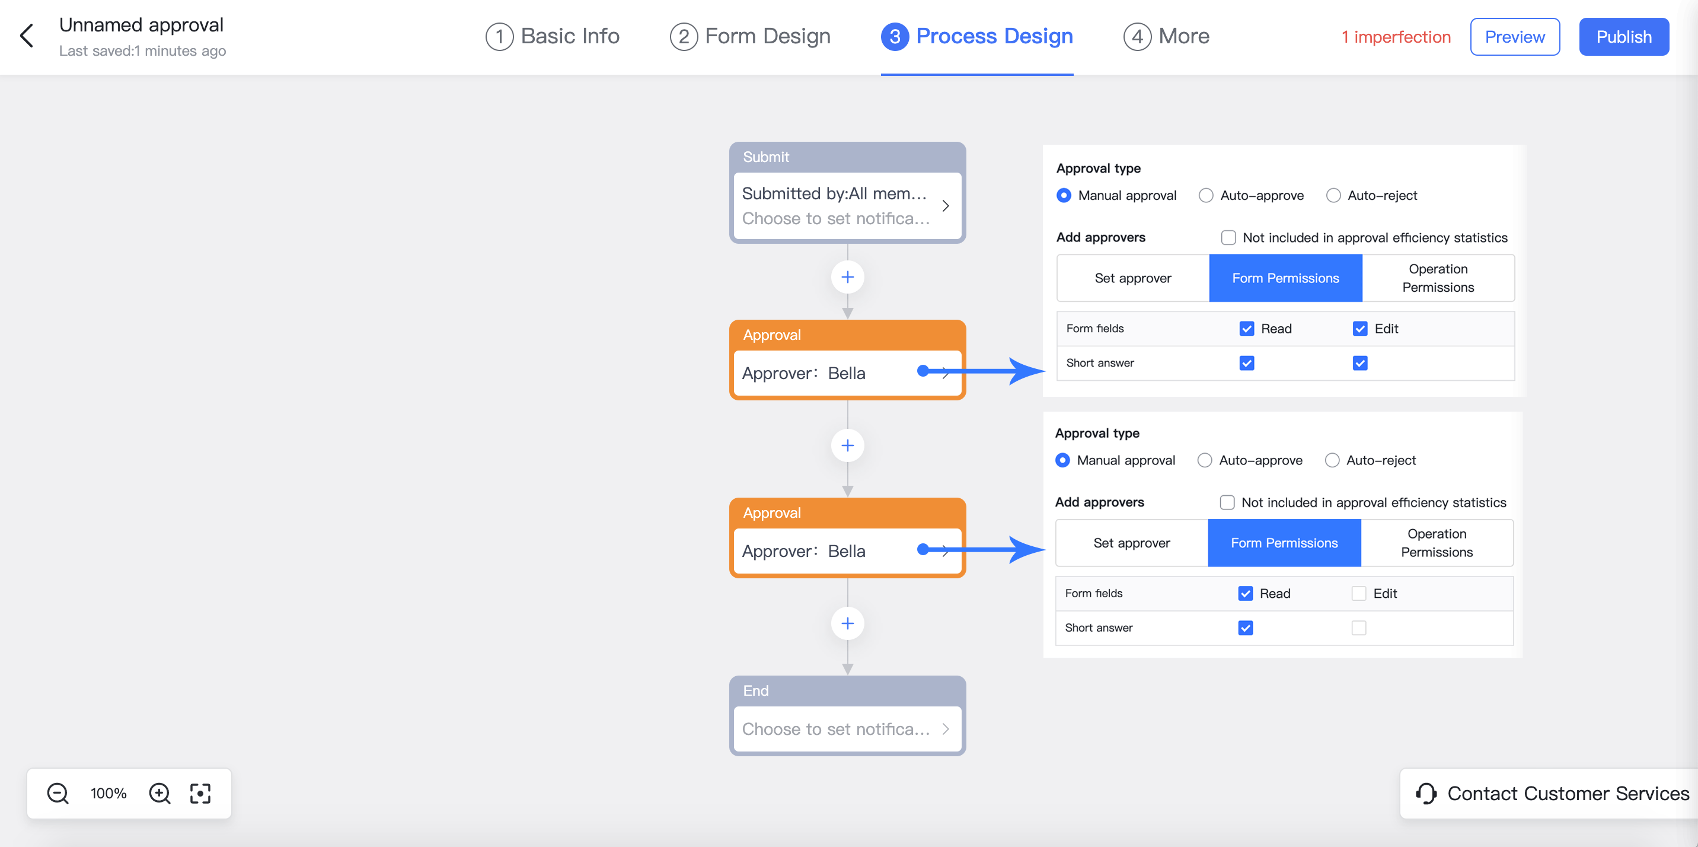1698x847 pixels.
Task: Add a node after second Approval step
Action: click(847, 623)
